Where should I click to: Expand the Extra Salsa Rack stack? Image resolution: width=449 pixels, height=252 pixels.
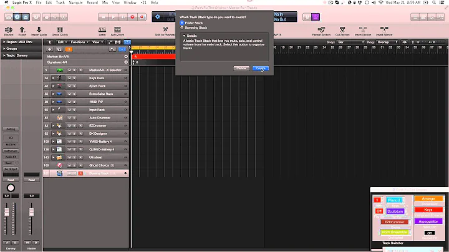(x=53, y=94)
